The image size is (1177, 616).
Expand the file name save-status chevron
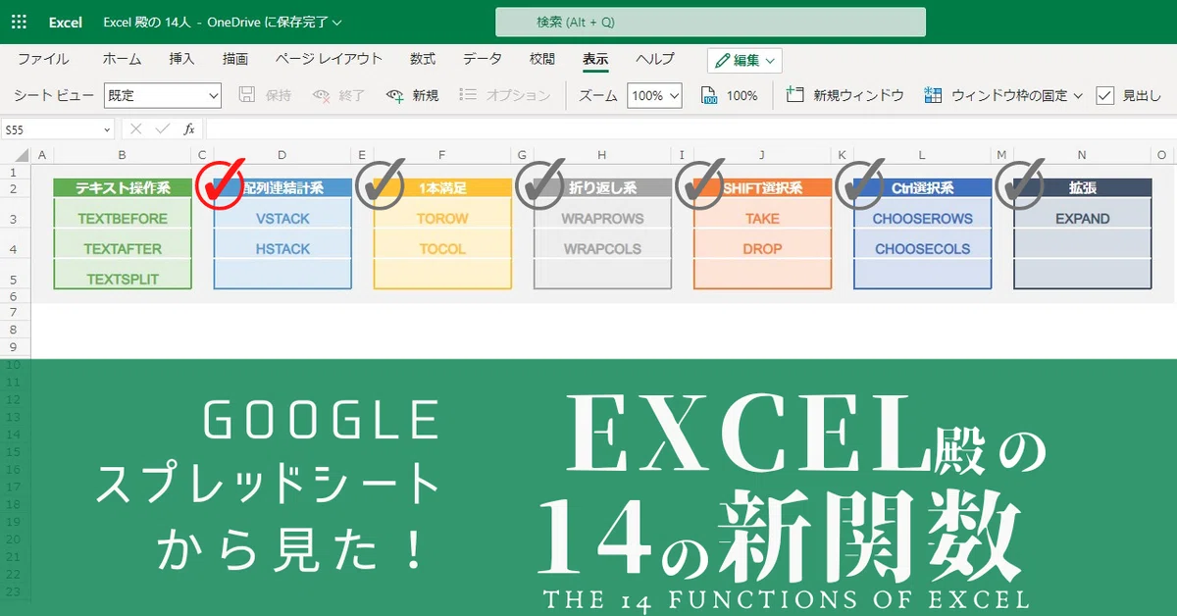click(337, 22)
